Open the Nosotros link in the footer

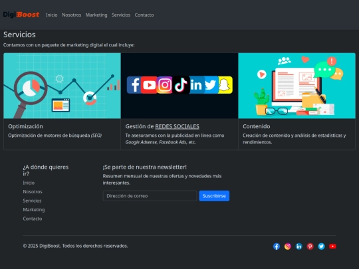[x=33, y=192]
